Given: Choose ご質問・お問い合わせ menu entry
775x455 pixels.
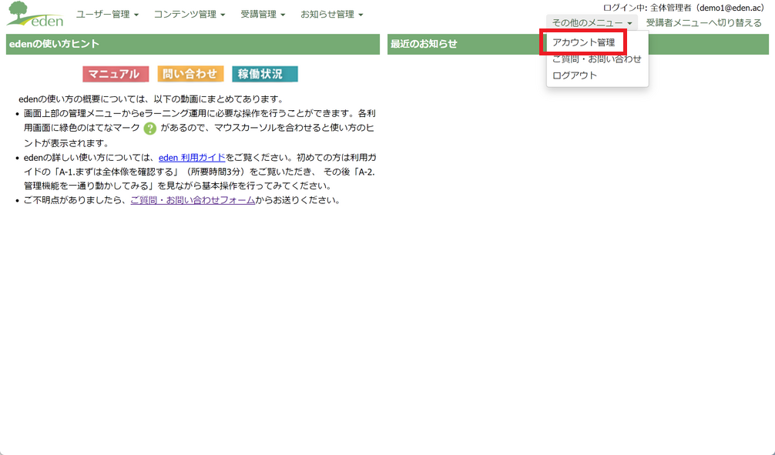Looking at the screenshot, I should (x=596, y=59).
